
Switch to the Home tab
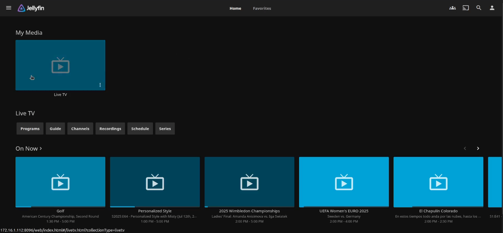(235, 8)
